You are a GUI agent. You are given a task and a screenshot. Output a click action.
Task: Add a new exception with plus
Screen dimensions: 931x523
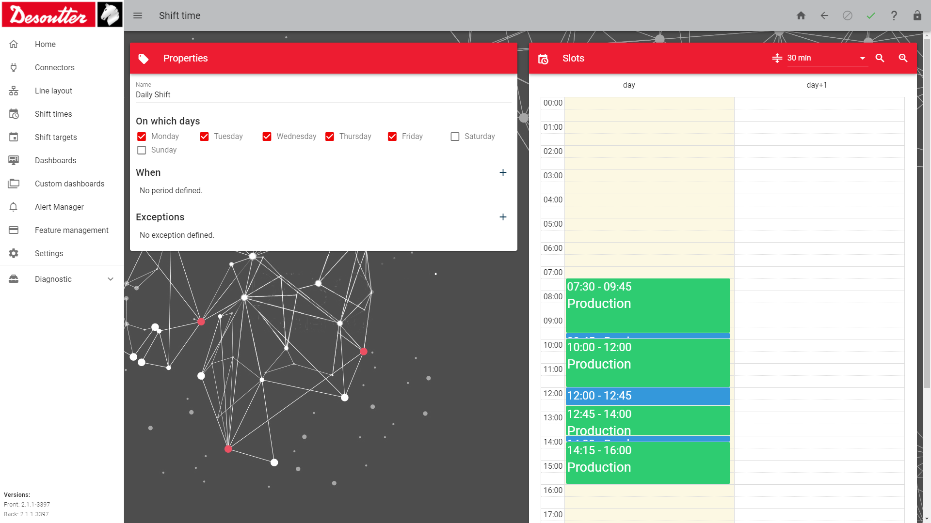pos(503,217)
